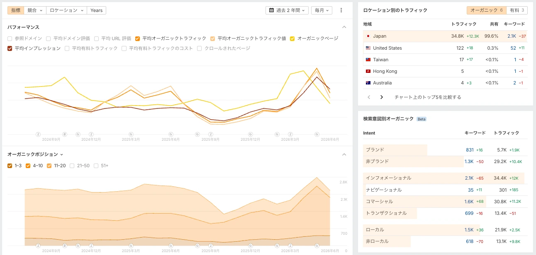Open the three-dot more options menu
The image size is (536, 255).
tap(341, 10)
